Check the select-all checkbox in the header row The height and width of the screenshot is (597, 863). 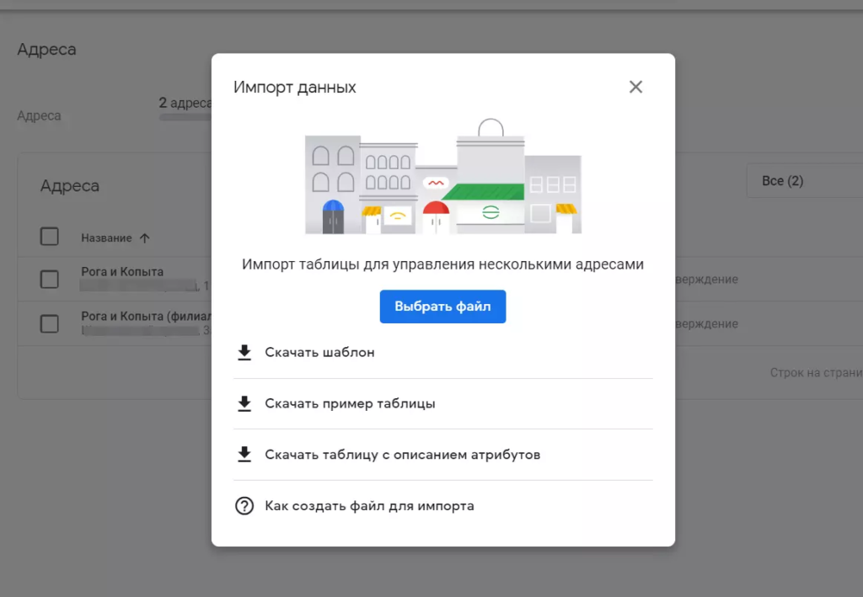49,237
